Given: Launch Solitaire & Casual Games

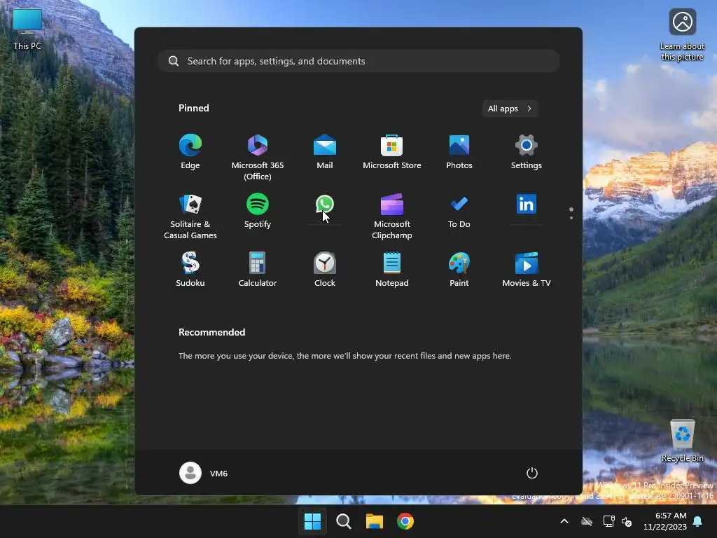Looking at the screenshot, I should 190,216.
